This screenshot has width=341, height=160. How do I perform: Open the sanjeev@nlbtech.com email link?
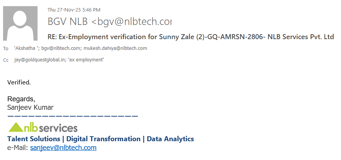pyautogui.click(x=63, y=148)
